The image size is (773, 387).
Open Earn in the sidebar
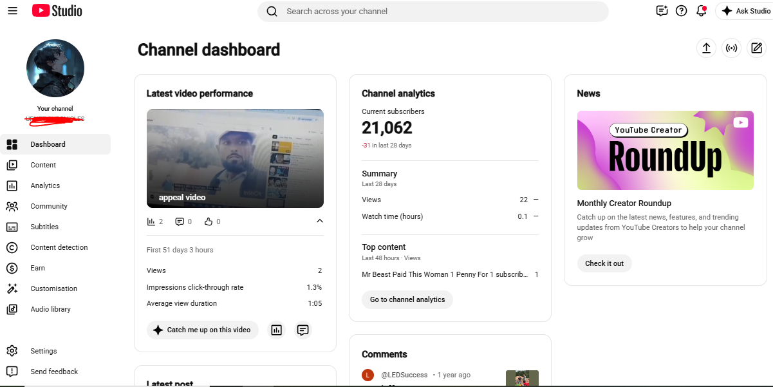(x=55, y=268)
